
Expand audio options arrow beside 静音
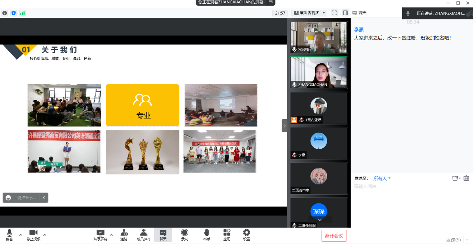pos(21,235)
